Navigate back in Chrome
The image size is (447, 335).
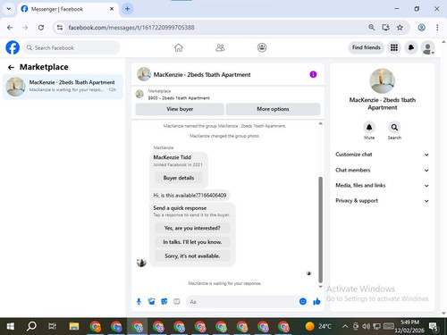[x=10, y=28]
